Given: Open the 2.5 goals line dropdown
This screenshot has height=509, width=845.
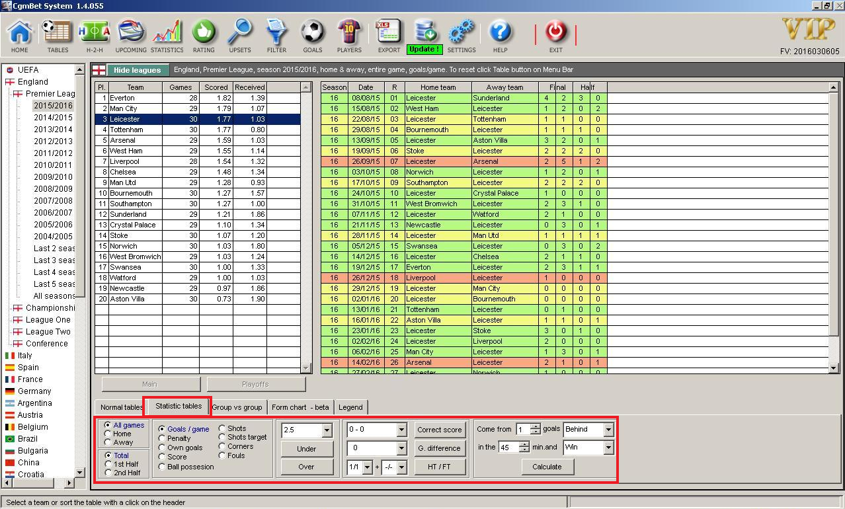Looking at the screenshot, I should click(327, 430).
